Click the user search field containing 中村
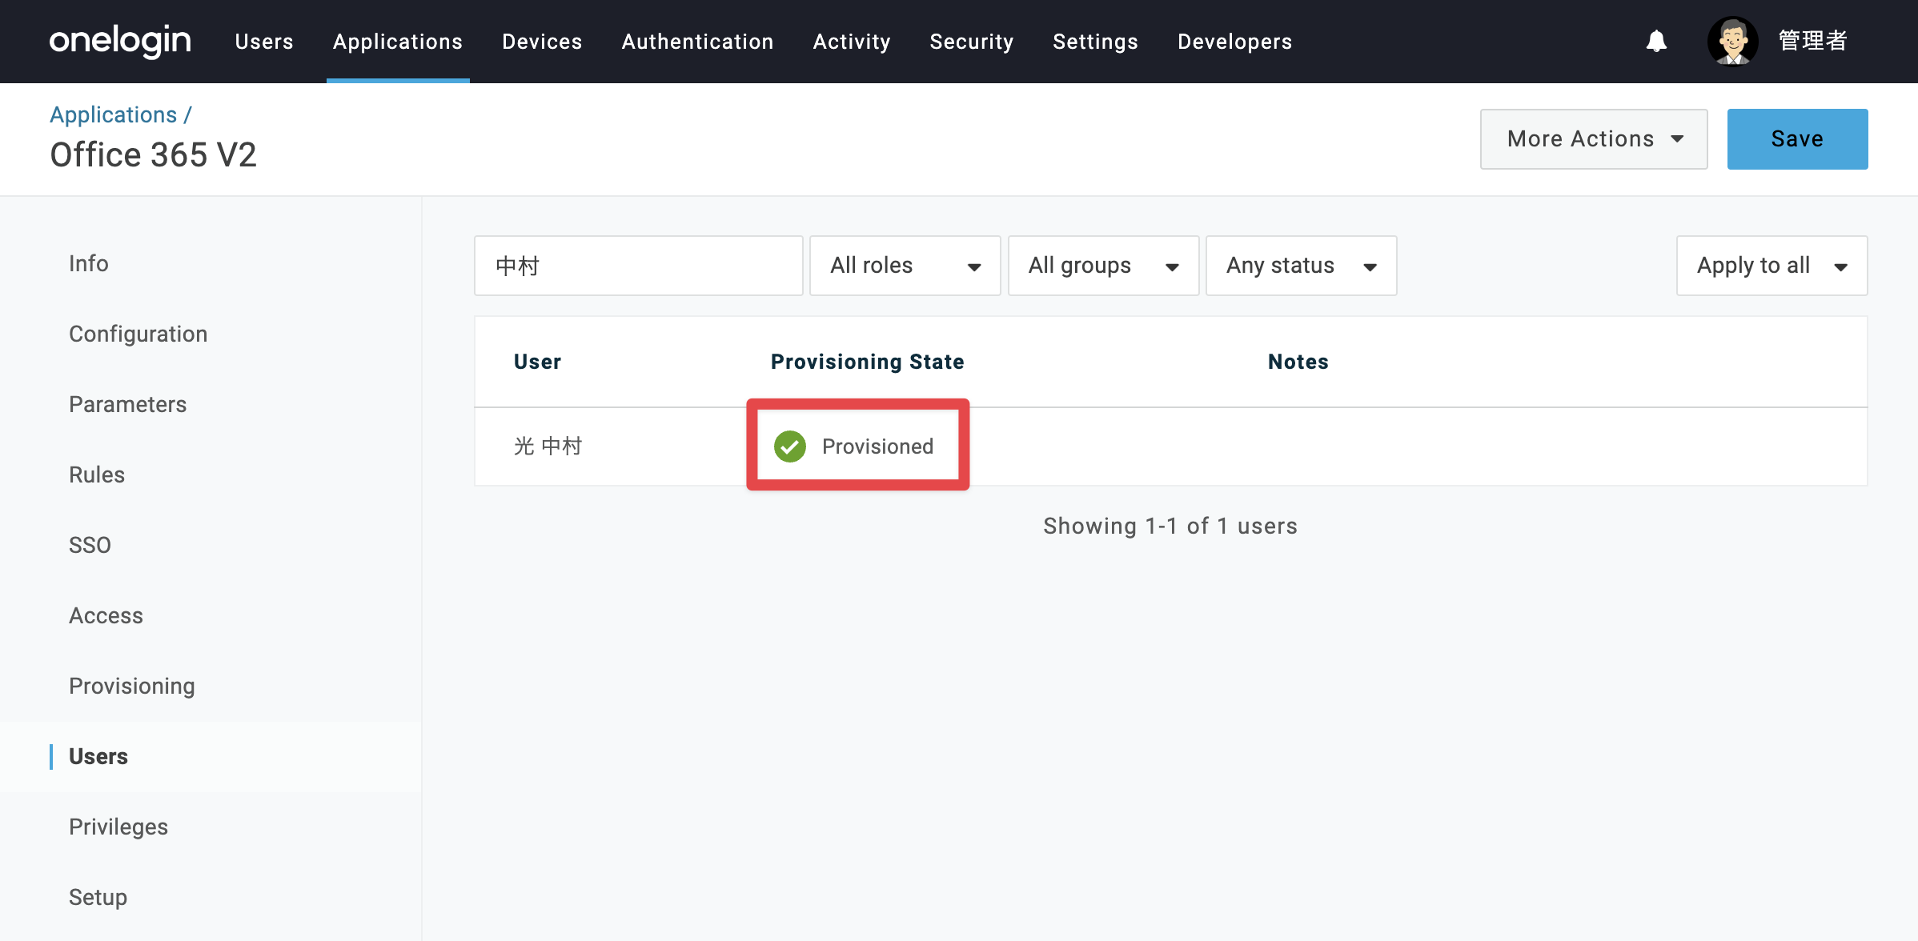The width and height of the screenshot is (1918, 941). point(639,266)
